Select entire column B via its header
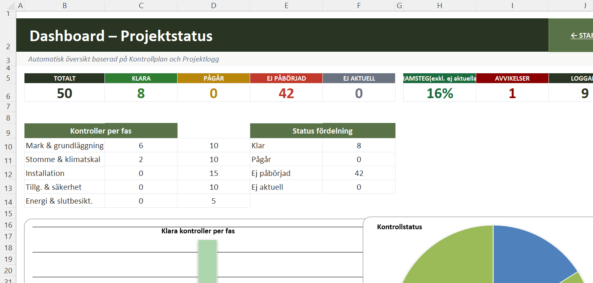 [64, 6]
